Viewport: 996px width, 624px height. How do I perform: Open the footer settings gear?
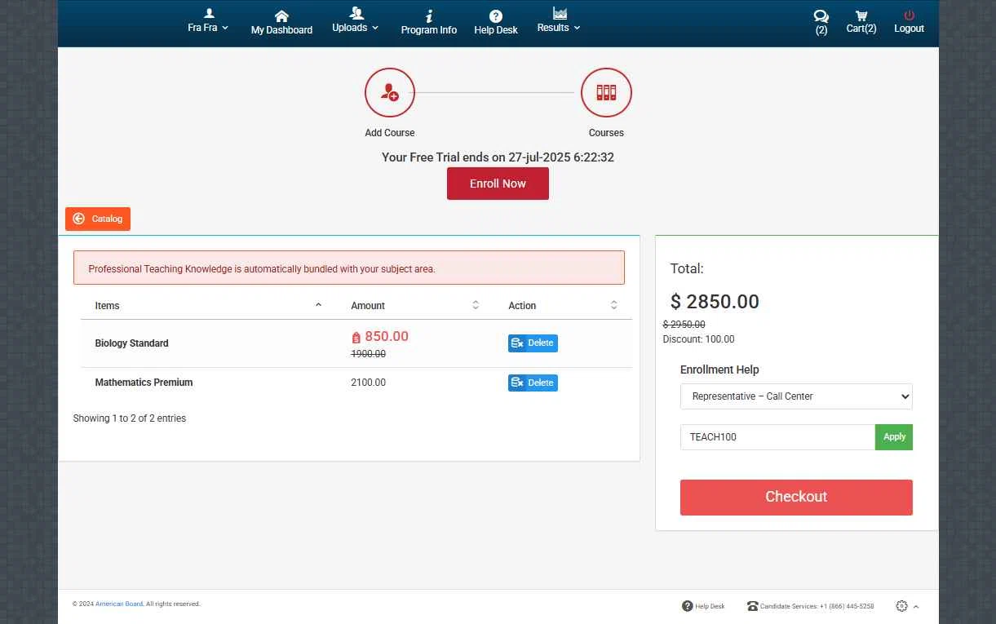tap(901, 606)
